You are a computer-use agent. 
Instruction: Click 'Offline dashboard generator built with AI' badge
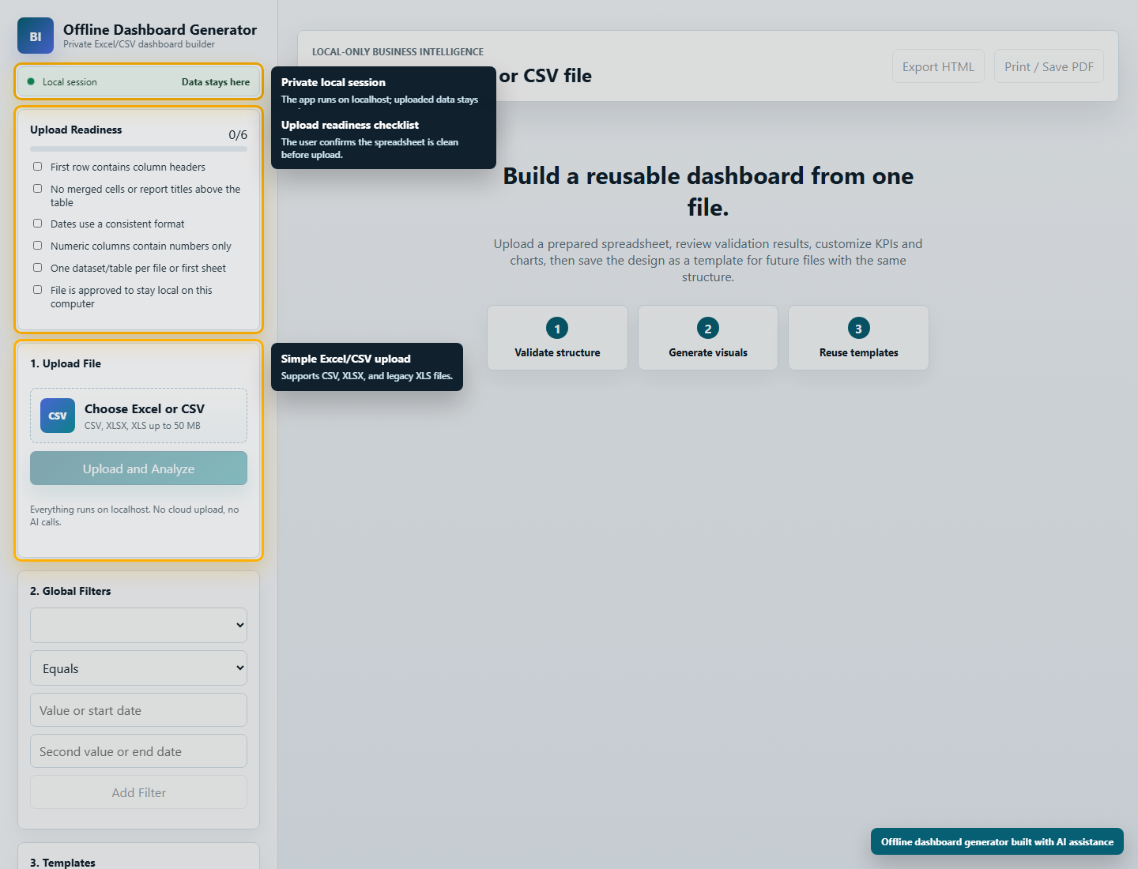point(997,841)
